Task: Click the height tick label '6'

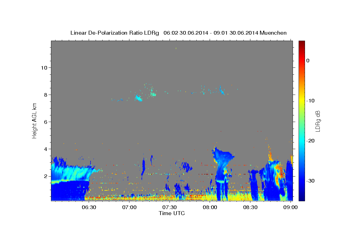Action: [x=46, y=122]
